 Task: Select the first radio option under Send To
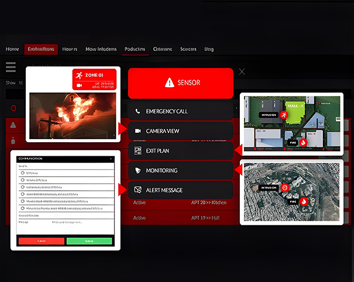[x=22, y=174]
